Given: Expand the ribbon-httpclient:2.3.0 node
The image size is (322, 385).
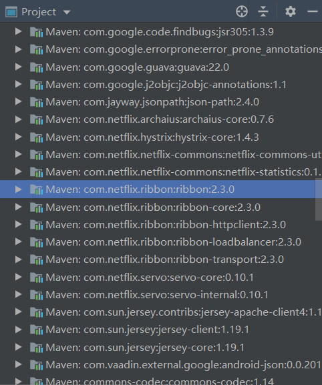Looking at the screenshot, I should coord(19,224).
